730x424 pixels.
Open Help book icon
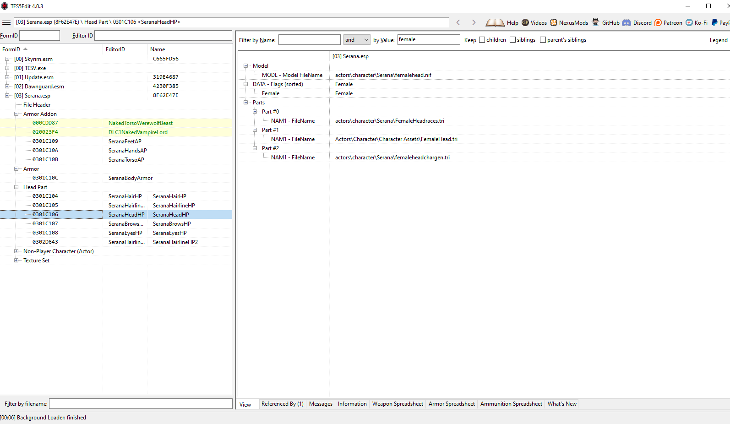pos(495,22)
